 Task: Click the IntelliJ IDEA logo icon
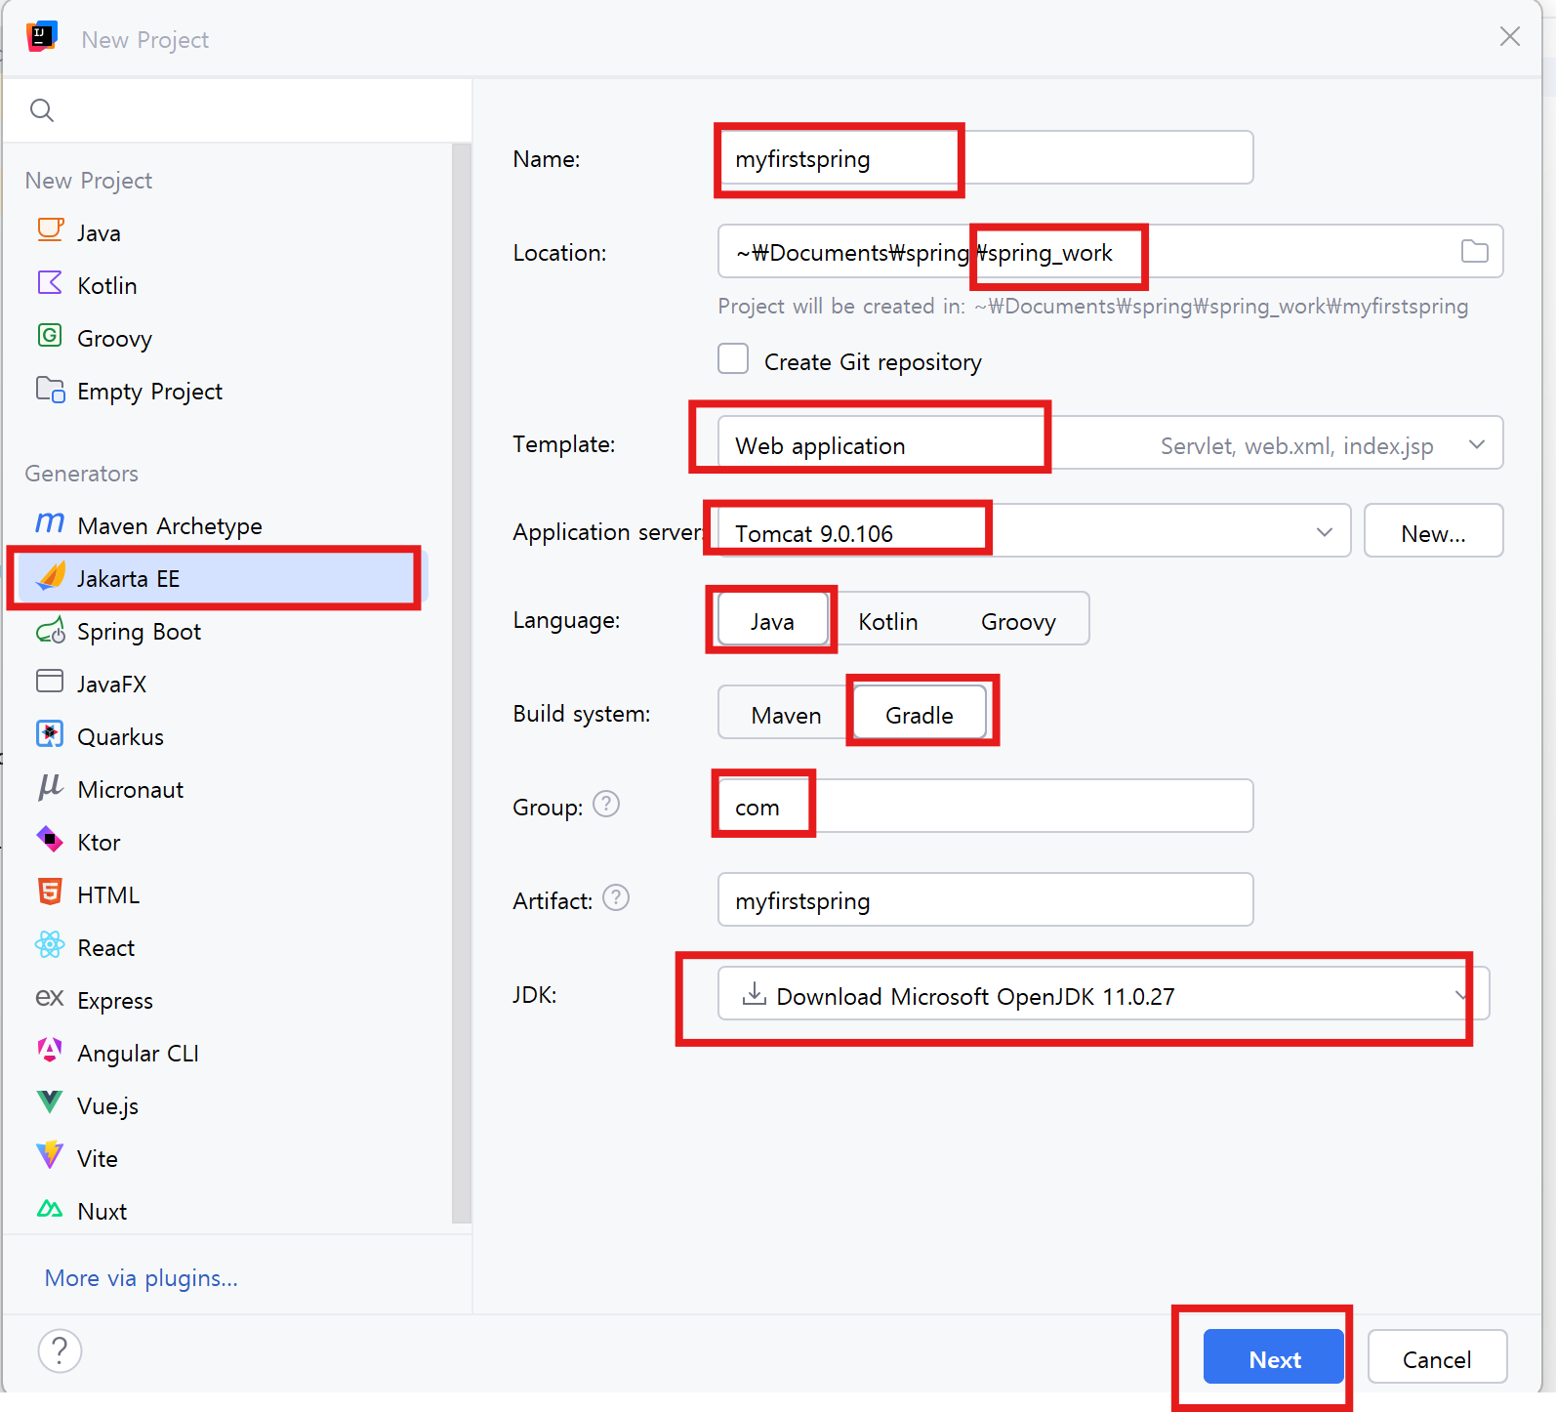(x=42, y=37)
